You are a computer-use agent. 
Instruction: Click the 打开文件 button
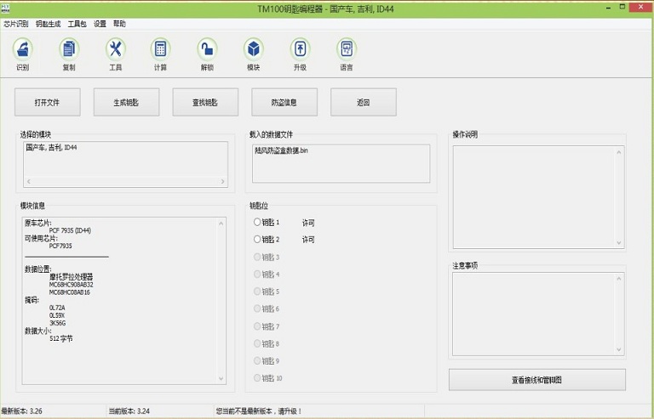pyautogui.click(x=47, y=102)
